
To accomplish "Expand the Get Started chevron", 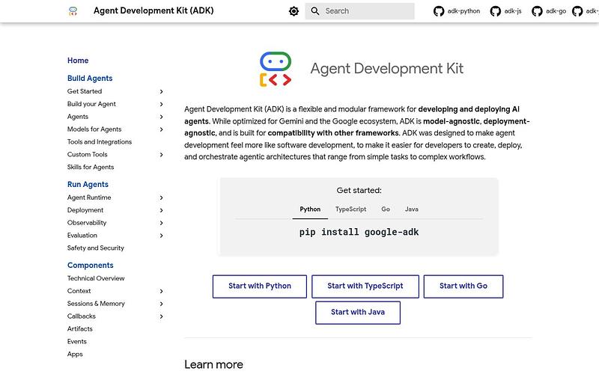I will [161, 91].
